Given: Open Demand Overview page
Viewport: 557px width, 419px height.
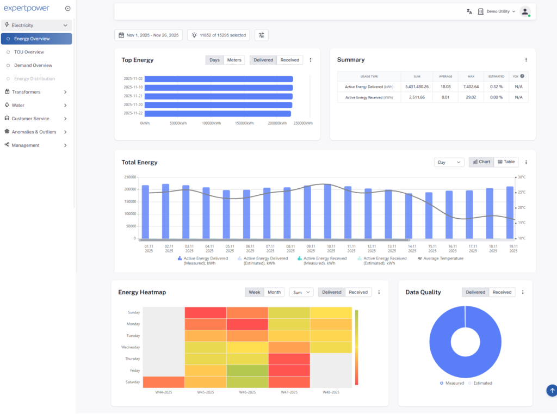Looking at the screenshot, I should pos(33,65).
